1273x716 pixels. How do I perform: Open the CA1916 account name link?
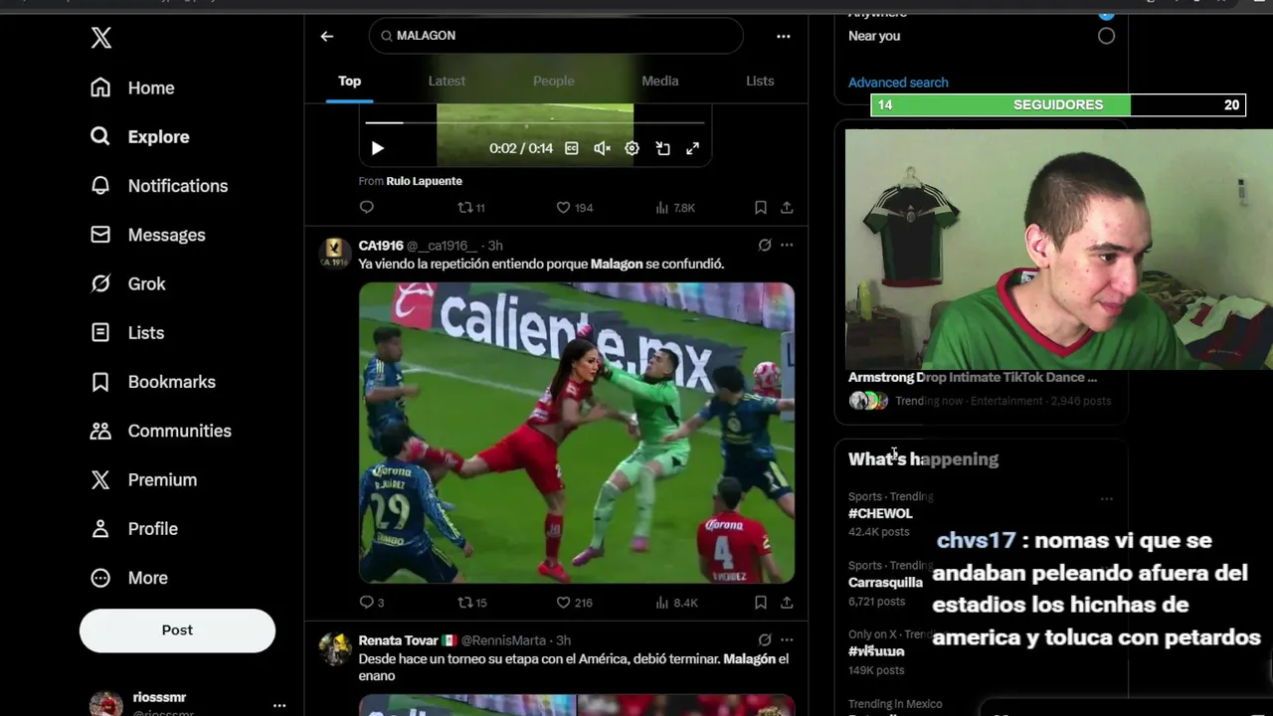(x=380, y=246)
